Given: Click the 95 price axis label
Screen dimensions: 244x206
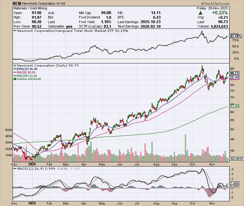Looking at the screenshot, I should [232, 68].
